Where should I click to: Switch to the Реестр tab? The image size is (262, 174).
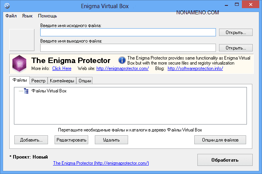click(39, 81)
